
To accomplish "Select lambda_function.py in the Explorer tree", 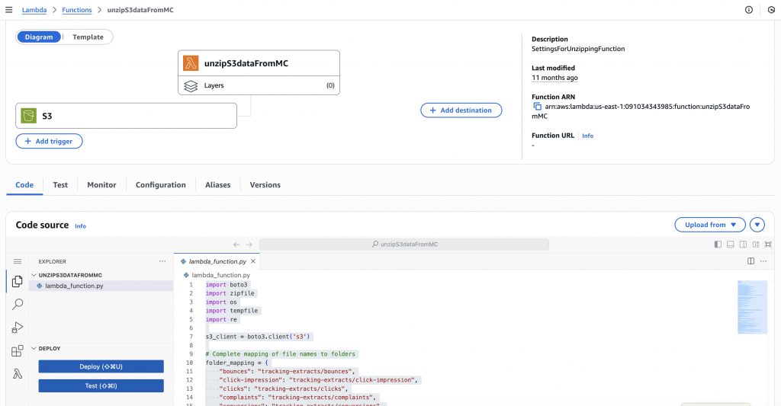I will 101,286.
